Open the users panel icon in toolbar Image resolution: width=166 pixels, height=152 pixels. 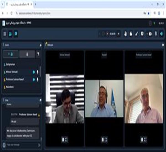pyautogui.click(x=11, y=34)
